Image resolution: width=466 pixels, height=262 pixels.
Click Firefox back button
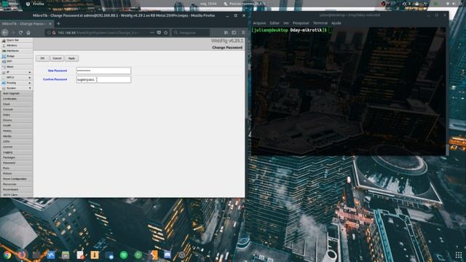pos(5,32)
